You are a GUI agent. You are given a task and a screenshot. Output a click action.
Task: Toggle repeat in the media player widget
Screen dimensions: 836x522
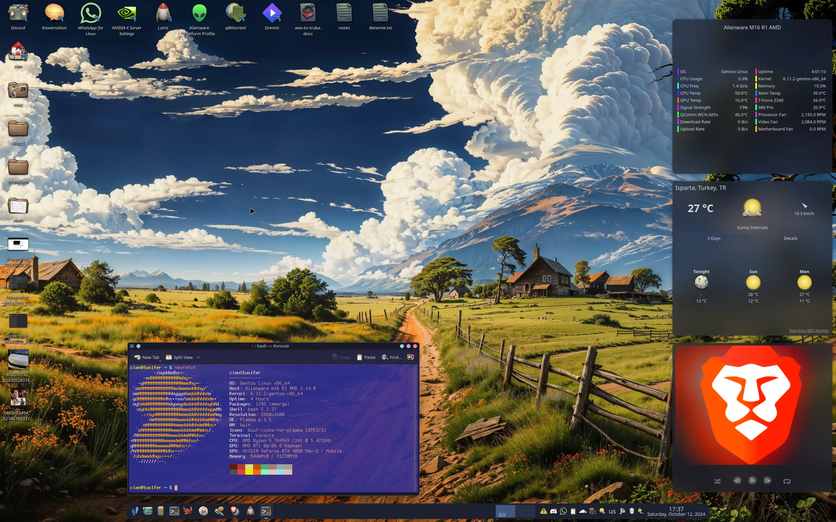[x=787, y=481]
